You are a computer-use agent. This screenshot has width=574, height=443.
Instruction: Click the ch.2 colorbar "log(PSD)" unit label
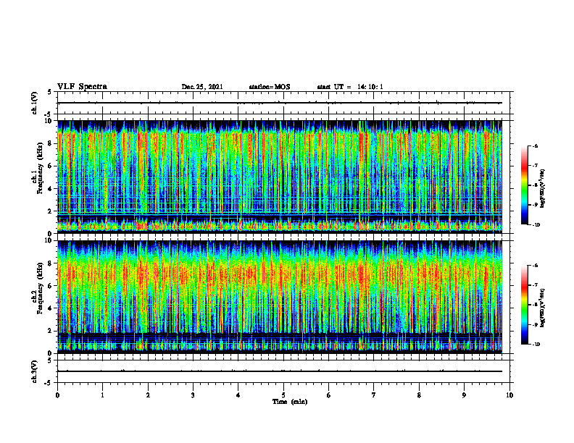point(544,308)
